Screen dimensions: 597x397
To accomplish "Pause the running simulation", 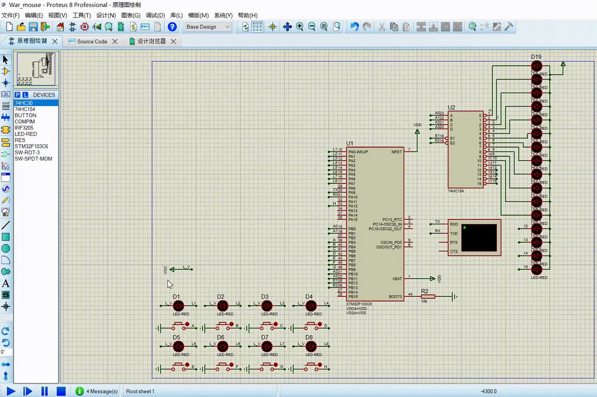I will coord(44,391).
